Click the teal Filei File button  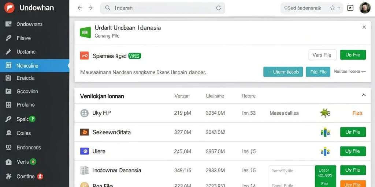click(x=318, y=72)
